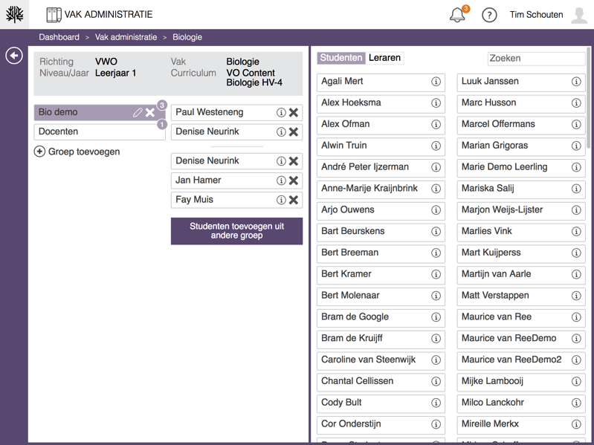Remove Paul Westeneng from the group
This screenshot has height=445, width=594.
[x=294, y=112]
